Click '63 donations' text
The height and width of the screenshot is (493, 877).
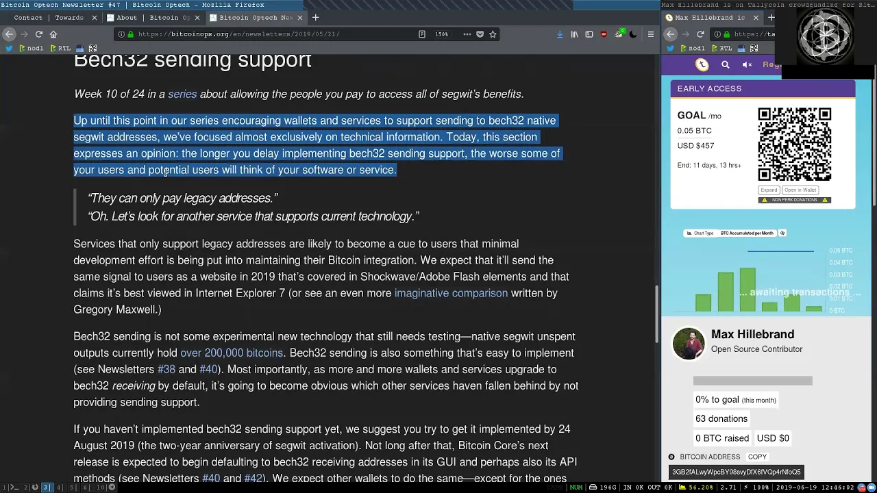point(721,418)
